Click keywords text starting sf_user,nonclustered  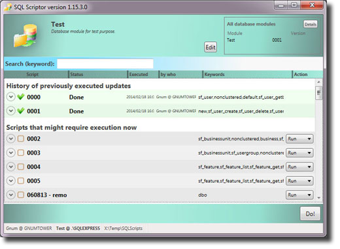point(241,97)
